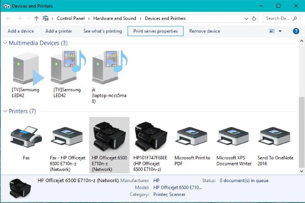The height and width of the screenshot is (203, 305).
Task: Click the forward navigation arrow
Action: coord(19,18)
